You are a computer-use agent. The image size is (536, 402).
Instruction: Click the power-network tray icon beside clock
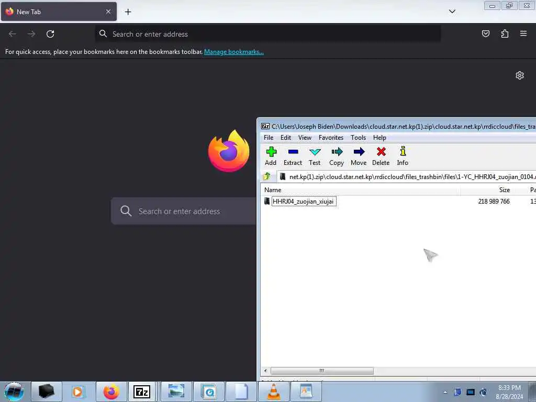pos(483,392)
